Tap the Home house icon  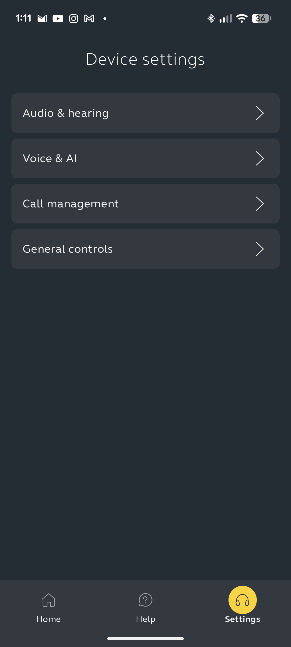pyautogui.click(x=48, y=600)
